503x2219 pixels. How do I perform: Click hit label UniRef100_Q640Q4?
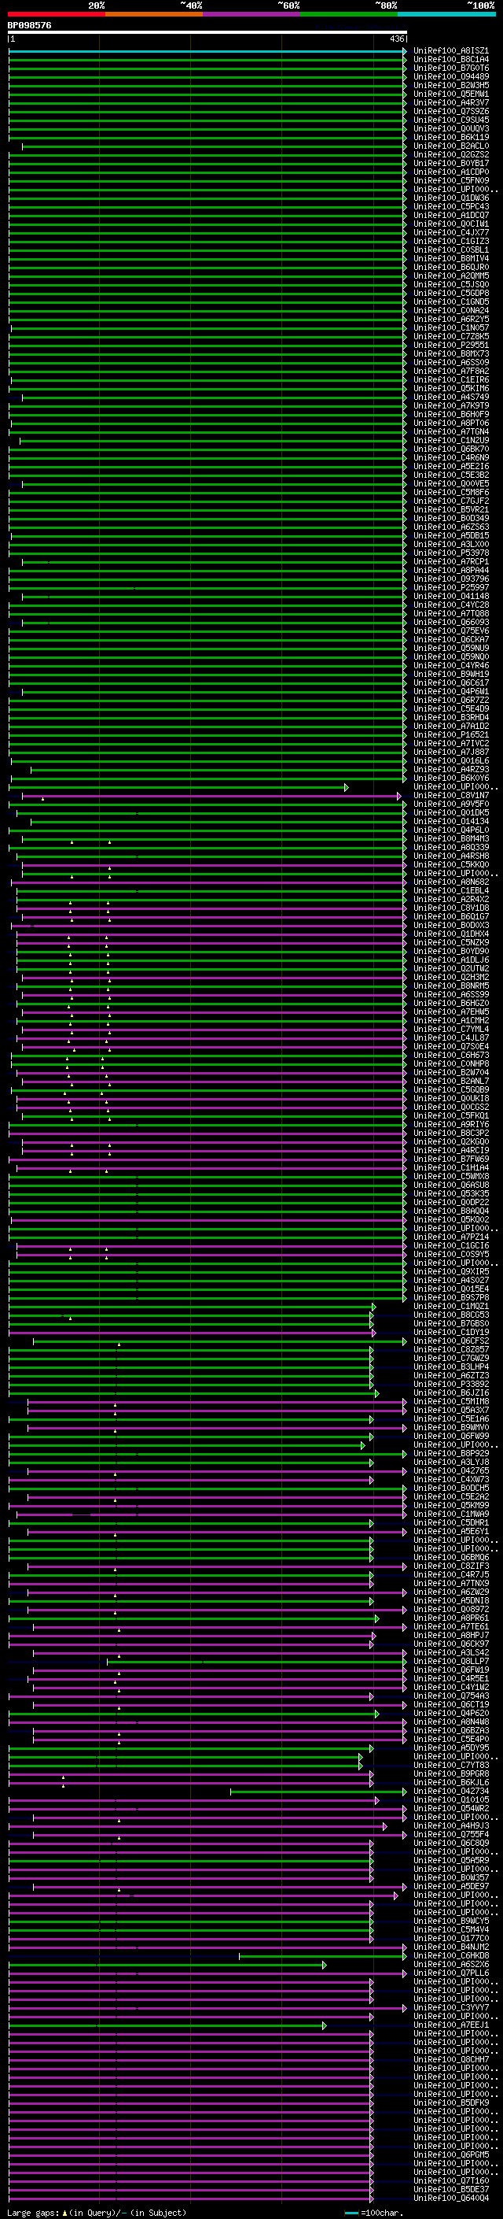click(x=450, y=2199)
